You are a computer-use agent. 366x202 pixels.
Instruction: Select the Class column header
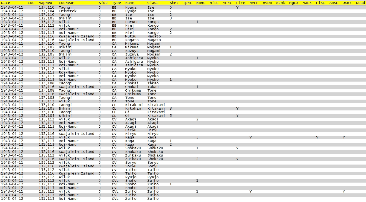[153, 3]
